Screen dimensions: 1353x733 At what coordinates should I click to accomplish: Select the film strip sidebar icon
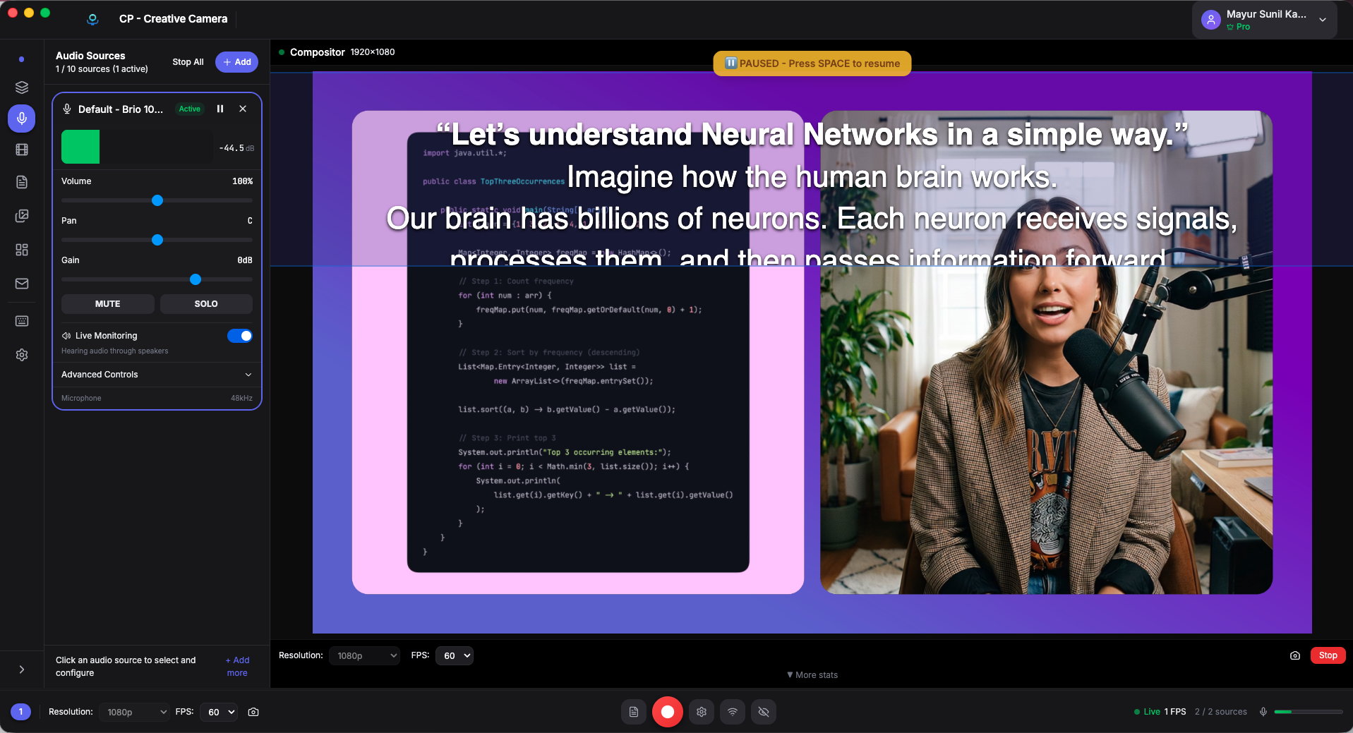click(22, 150)
